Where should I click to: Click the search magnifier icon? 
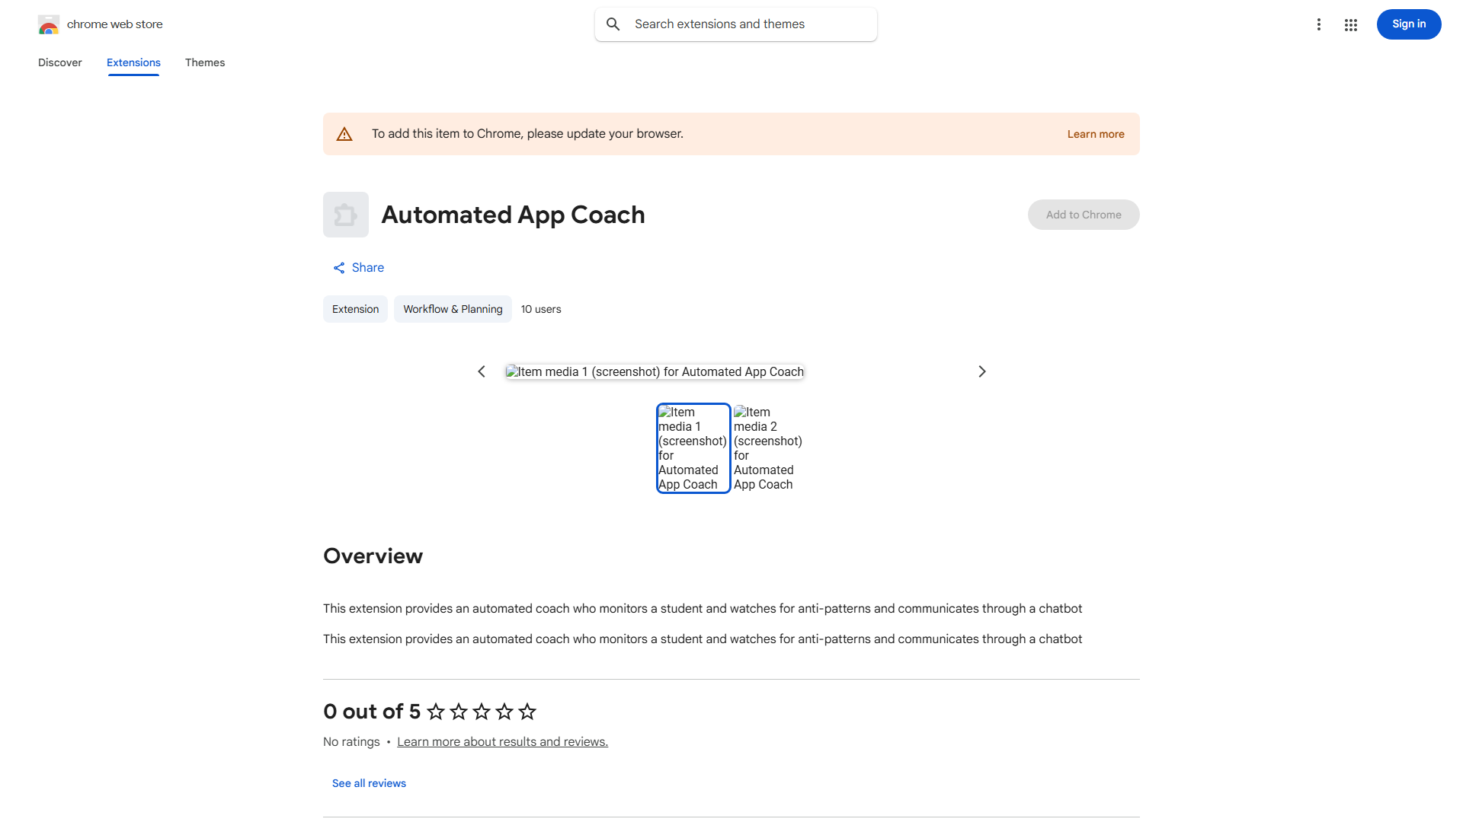pyautogui.click(x=613, y=24)
